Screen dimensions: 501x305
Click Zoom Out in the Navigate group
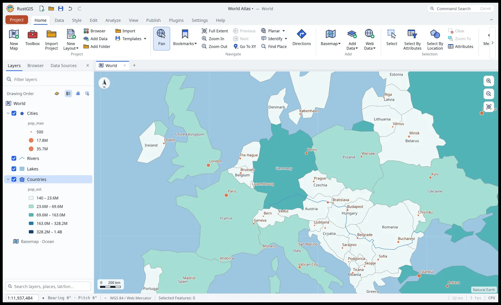215,46
